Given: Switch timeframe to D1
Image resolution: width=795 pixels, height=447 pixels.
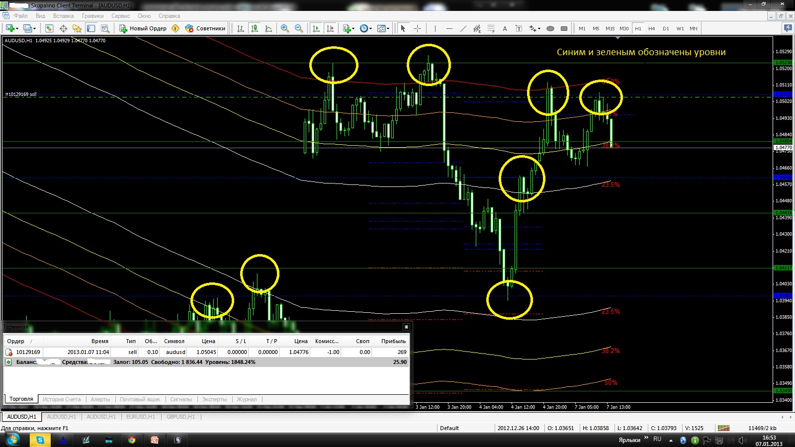Looking at the screenshot, I should pos(666,28).
